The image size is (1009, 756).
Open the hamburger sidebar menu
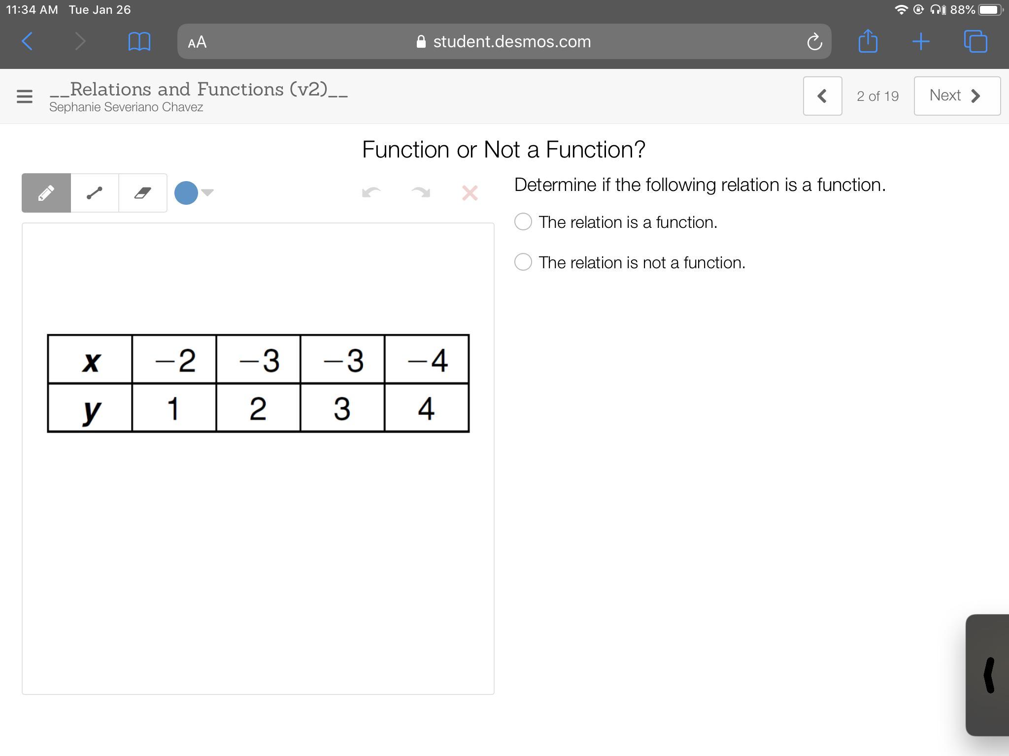[25, 96]
